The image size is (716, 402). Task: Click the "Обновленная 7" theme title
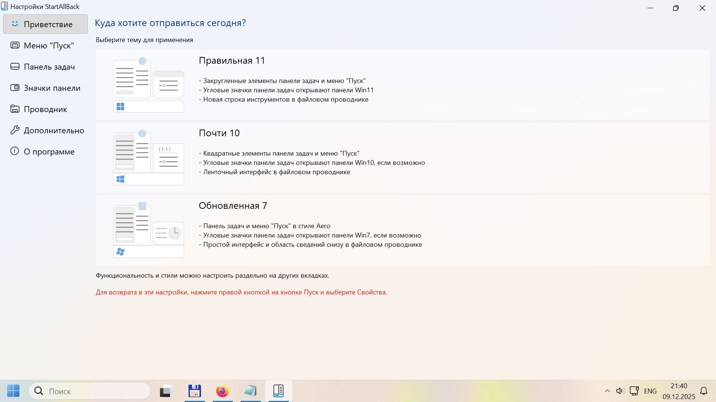click(233, 206)
